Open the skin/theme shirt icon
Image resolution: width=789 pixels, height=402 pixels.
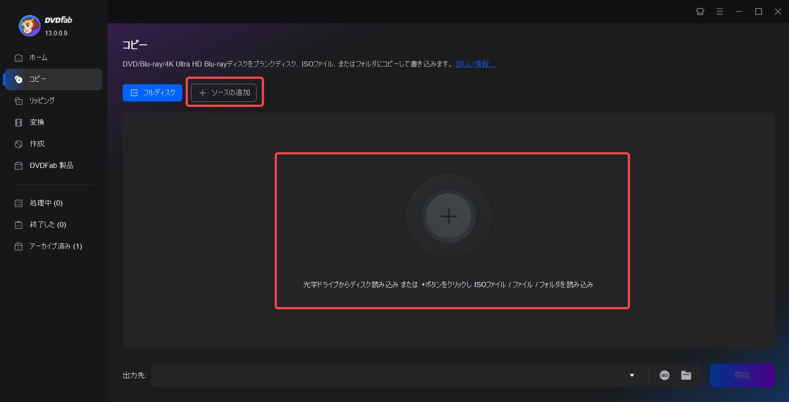[700, 12]
